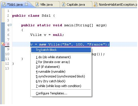Click line number 1 in the gutter
Image resolution: width=138 pixels, height=106 pixels.
coord(8,11)
